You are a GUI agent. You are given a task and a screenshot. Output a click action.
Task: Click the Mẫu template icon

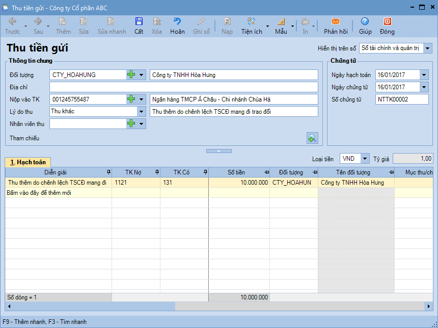tap(281, 22)
